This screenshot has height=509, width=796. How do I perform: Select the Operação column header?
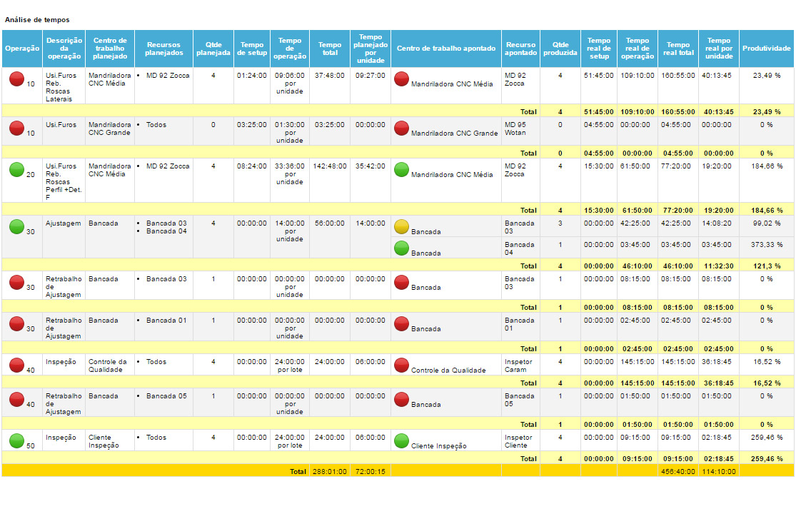22,49
